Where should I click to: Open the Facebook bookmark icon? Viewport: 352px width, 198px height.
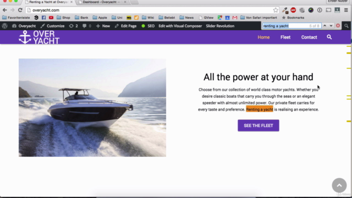pos(43,18)
